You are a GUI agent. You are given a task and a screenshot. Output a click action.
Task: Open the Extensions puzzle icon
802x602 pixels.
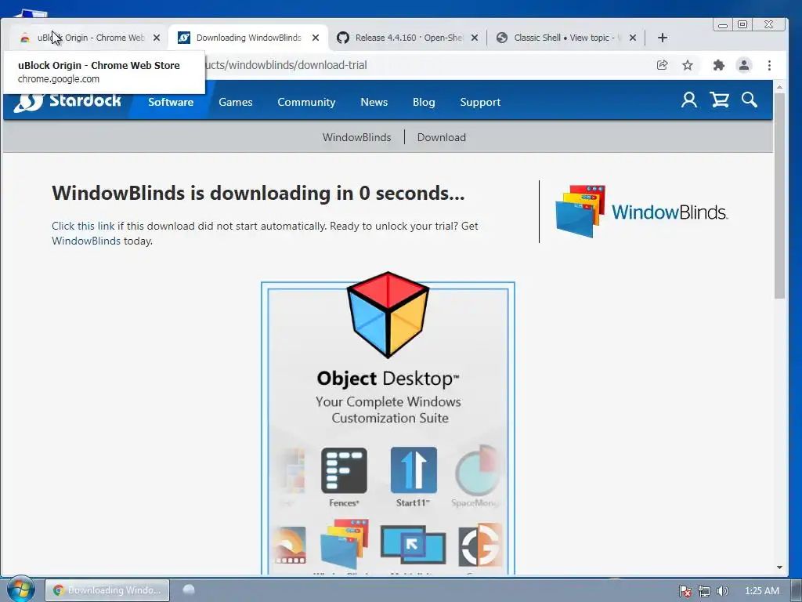click(x=719, y=65)
